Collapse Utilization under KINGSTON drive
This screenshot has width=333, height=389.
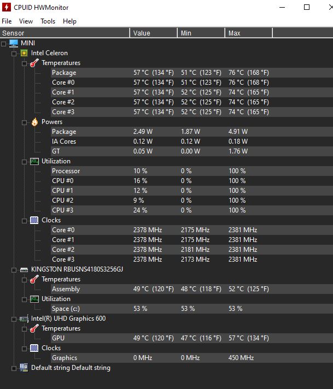25,299
